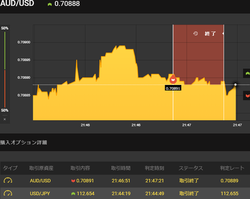Click the ステータス column header

pos(191,168)
